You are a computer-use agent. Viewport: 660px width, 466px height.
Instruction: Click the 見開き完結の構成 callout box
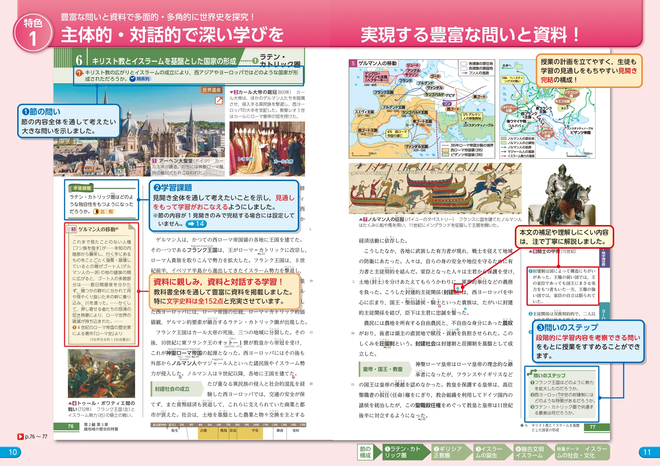pos(589,71)
